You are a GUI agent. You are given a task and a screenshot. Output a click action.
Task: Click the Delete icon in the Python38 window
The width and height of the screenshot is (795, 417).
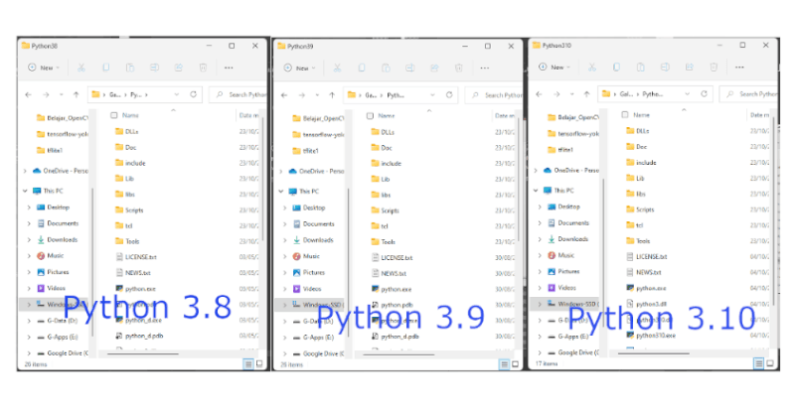pos(203,68)
